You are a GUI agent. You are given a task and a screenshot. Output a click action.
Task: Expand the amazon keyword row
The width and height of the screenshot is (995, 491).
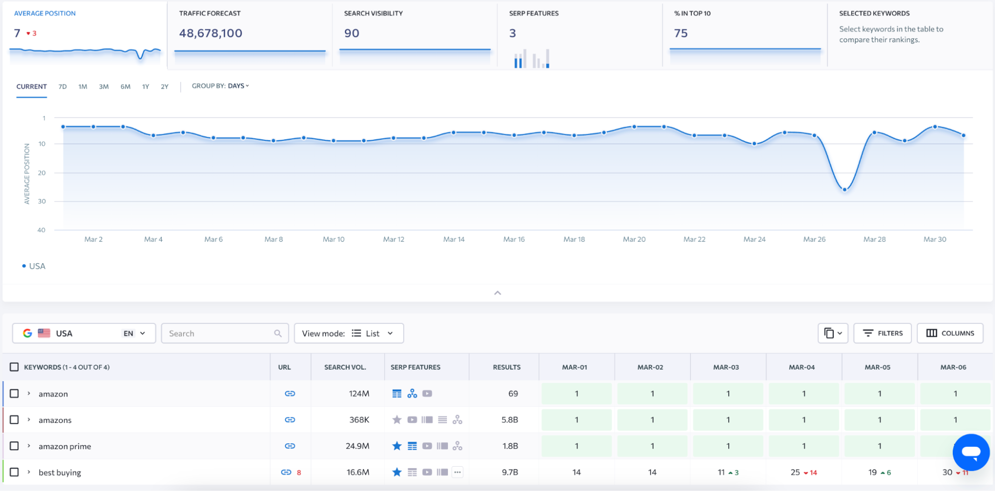tap(29, 393)
